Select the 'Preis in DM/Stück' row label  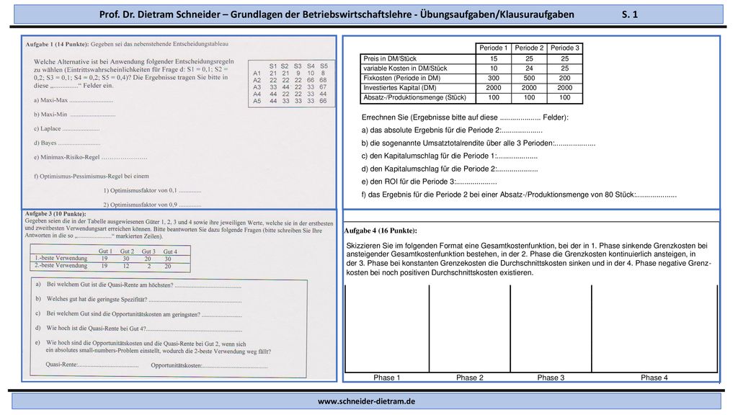pyautogui.click(x=390, y=59)
